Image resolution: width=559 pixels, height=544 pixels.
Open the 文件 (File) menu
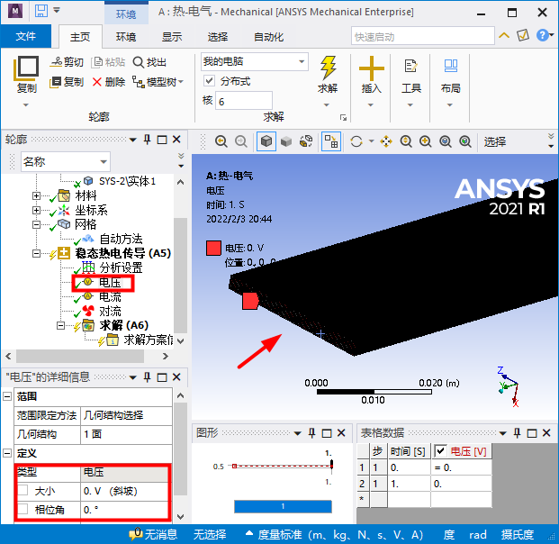(26, 37)
